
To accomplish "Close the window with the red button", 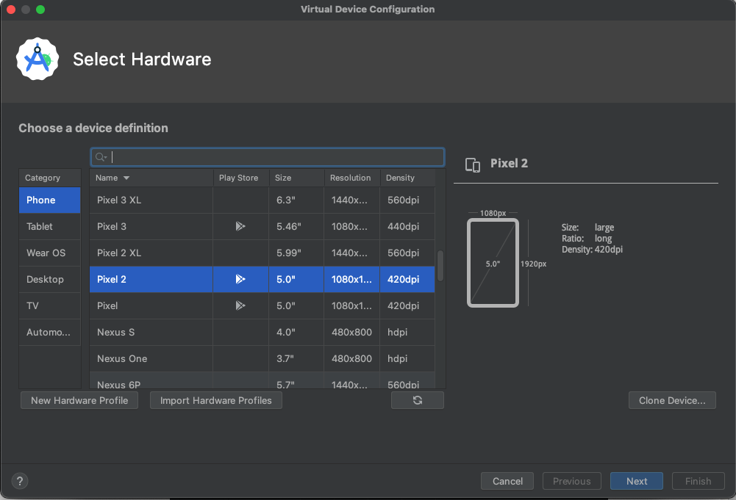I will tap(11, 10).
